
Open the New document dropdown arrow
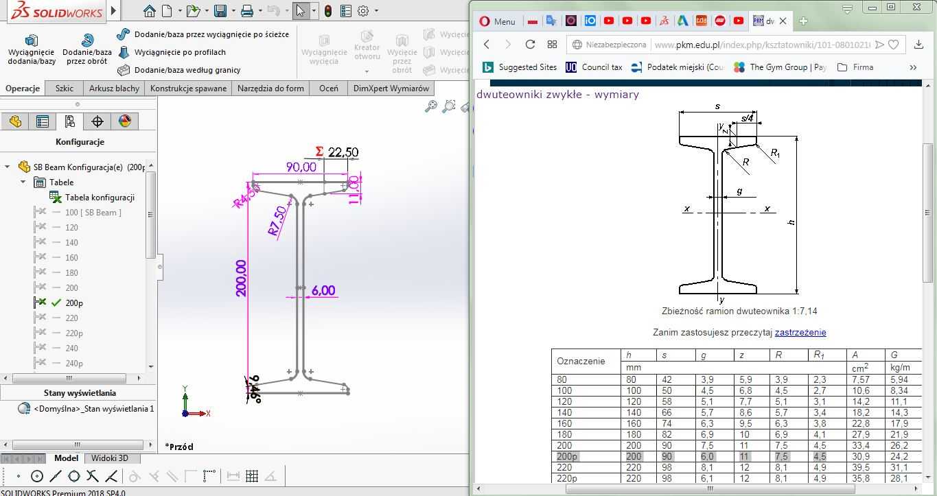[180, 11]
